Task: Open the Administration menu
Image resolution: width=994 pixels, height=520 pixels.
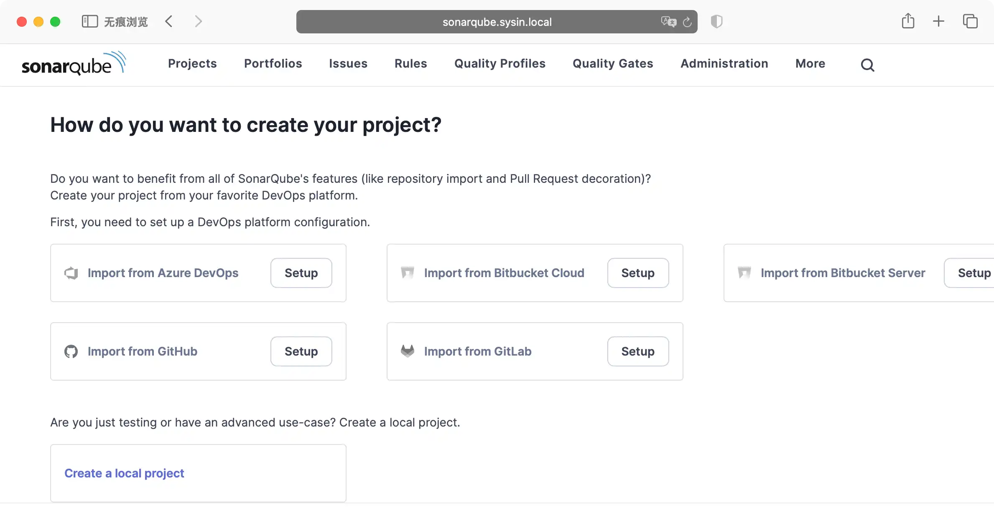Action: point(724,63)
